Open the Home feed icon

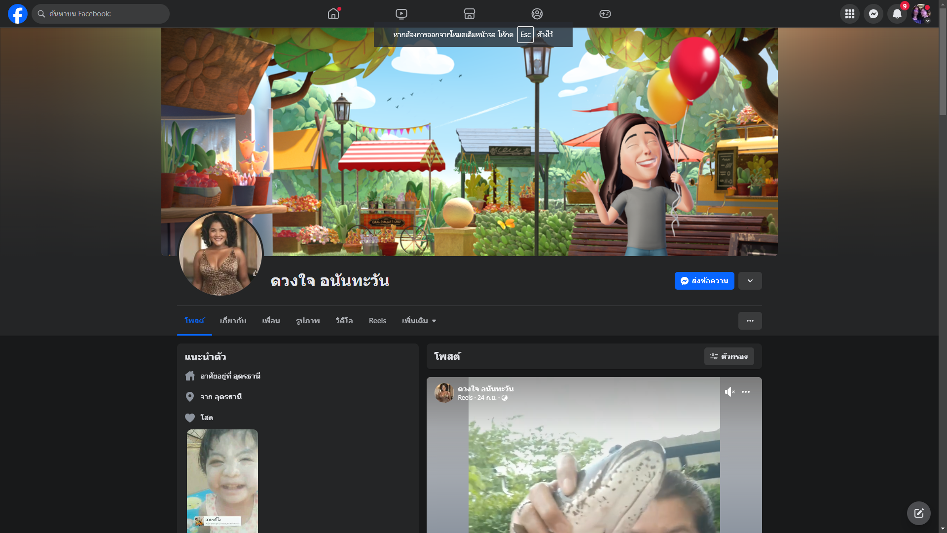333,14
